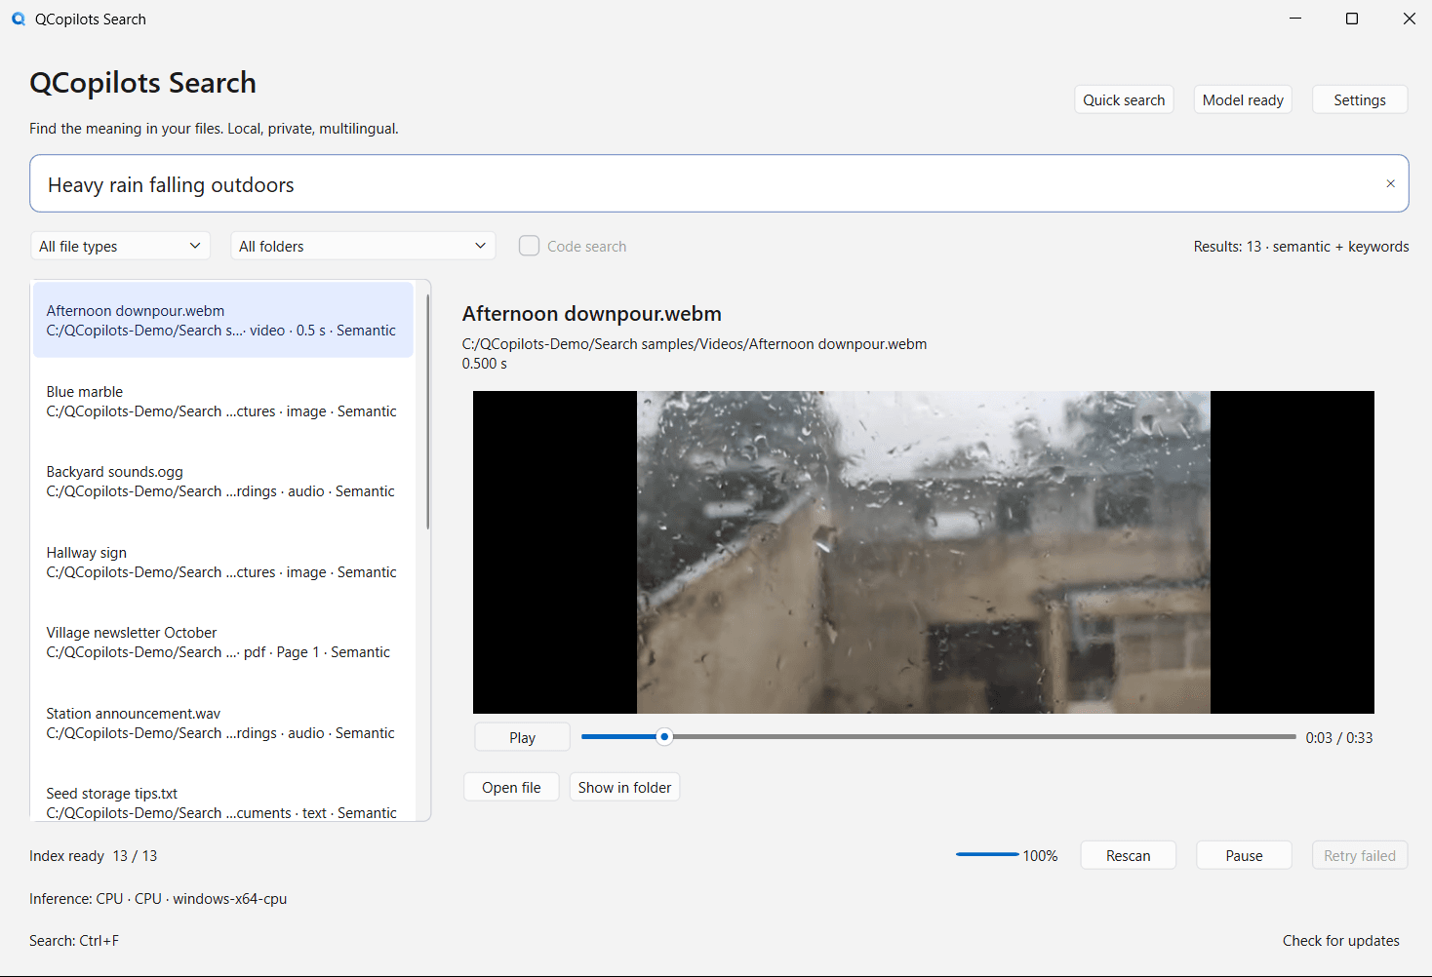Maximize the QCopilots Search window
This screenshot has height=977, width=1432.
tap(1352, 19)
